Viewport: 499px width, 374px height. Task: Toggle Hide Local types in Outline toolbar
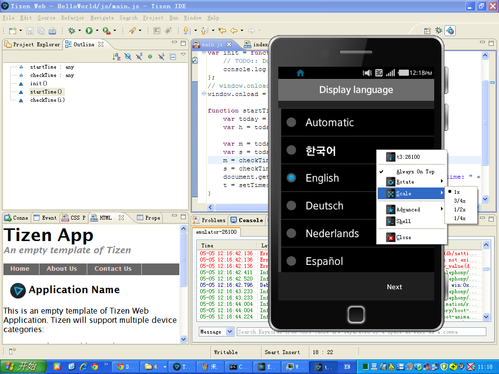coord(162,56)
